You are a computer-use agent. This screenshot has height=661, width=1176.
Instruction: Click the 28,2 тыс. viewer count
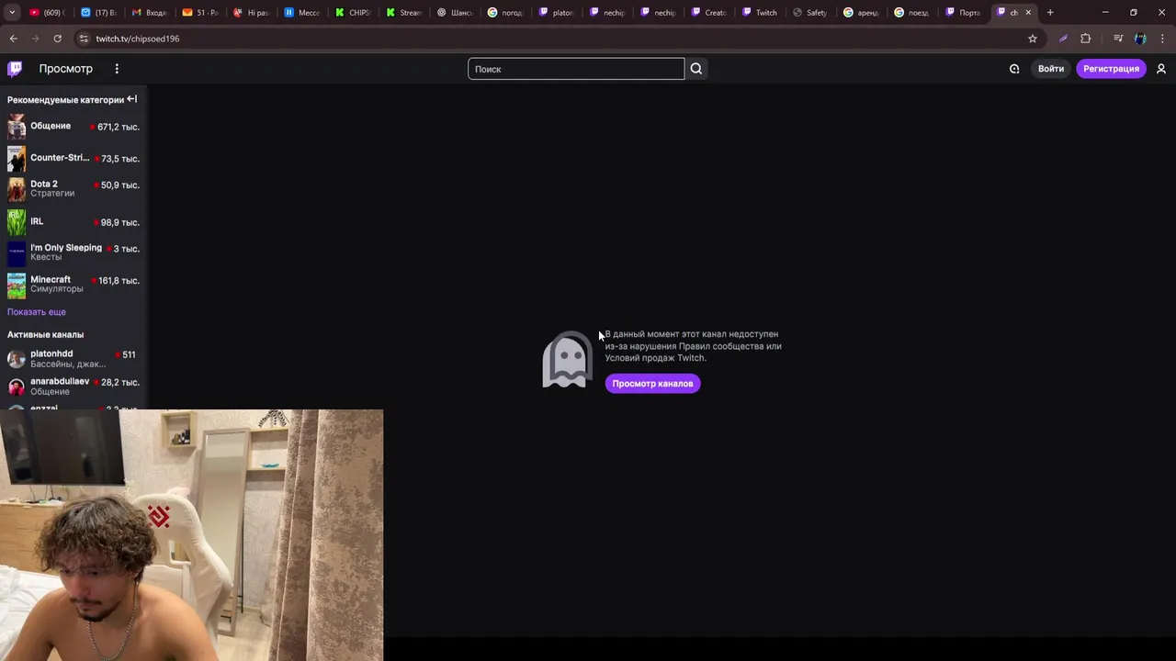[121, 382]
